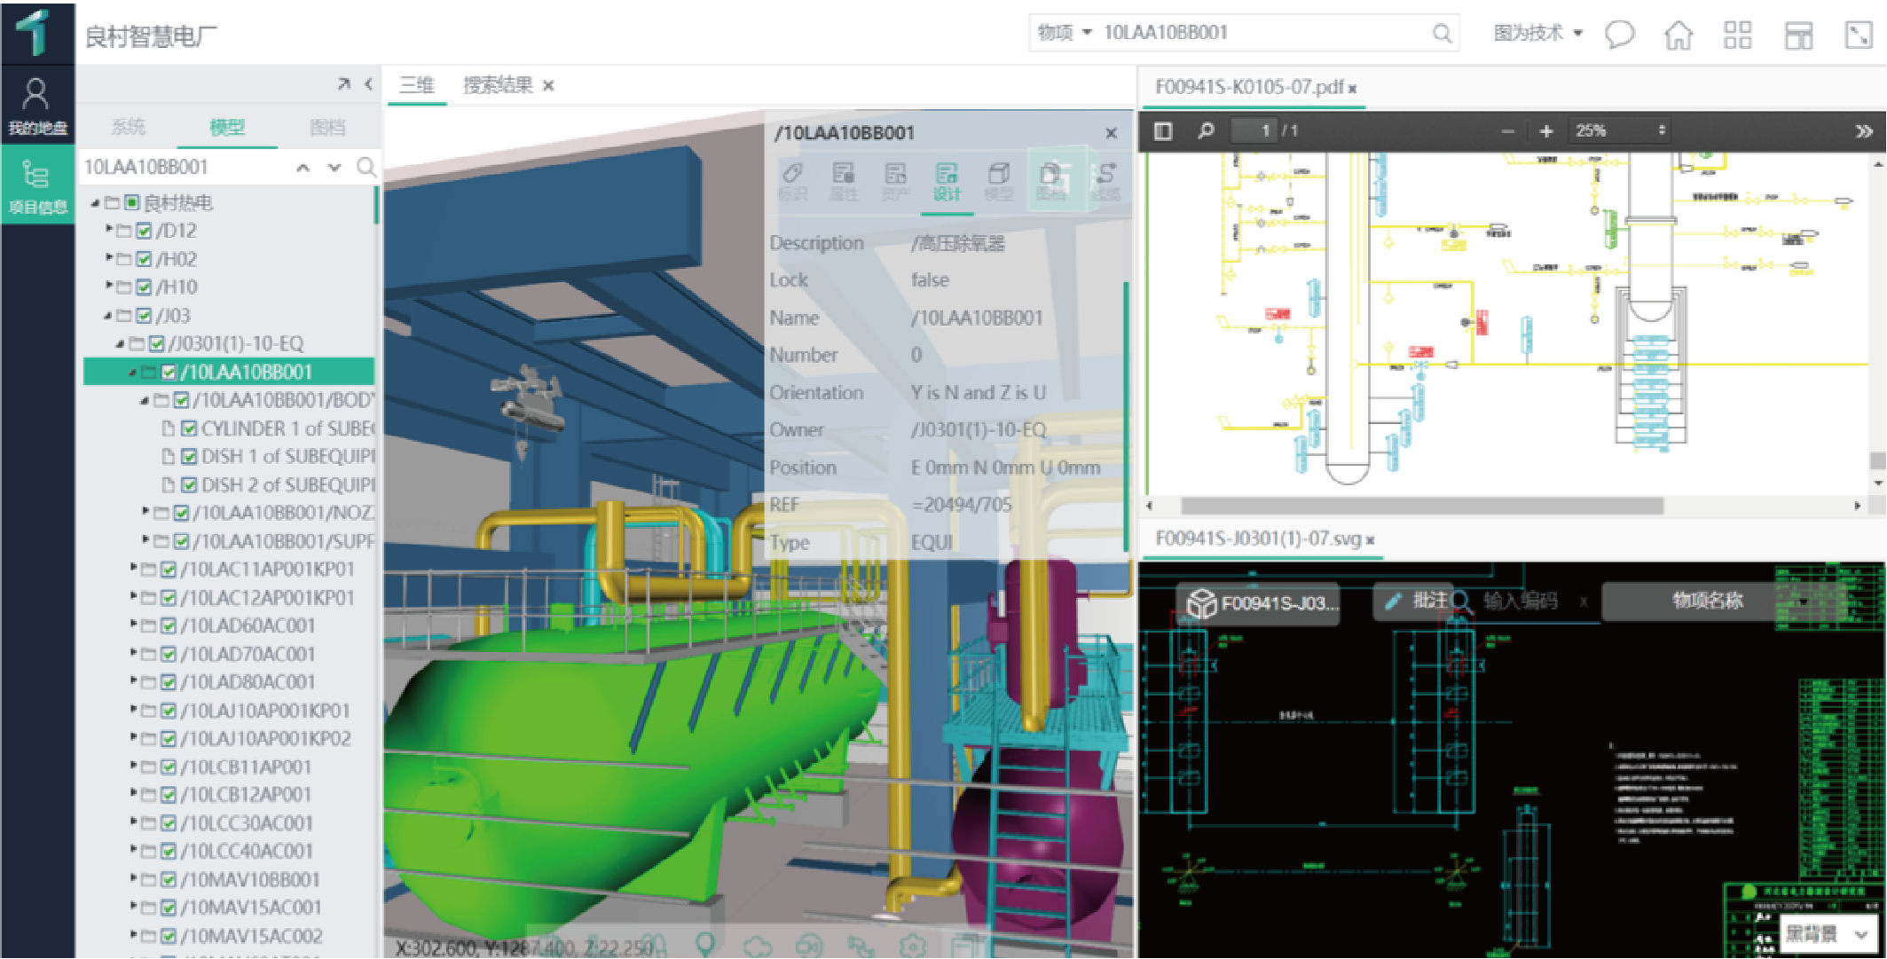Select the 图档 document icon in properties popup

pos(1051,180)
